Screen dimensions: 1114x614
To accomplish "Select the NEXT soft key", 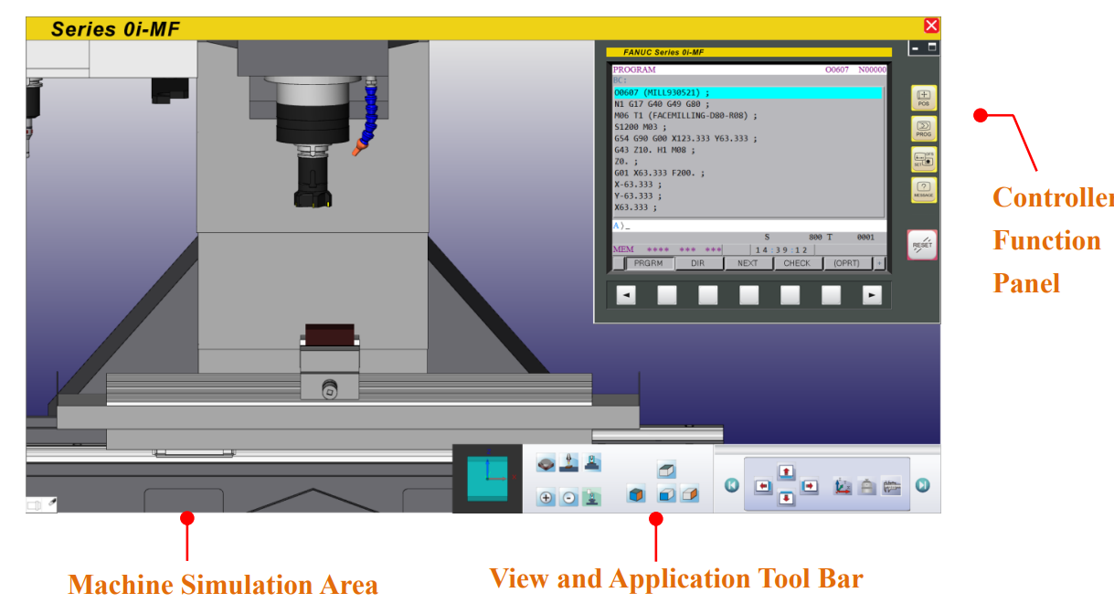I will (x=748, y=263).
